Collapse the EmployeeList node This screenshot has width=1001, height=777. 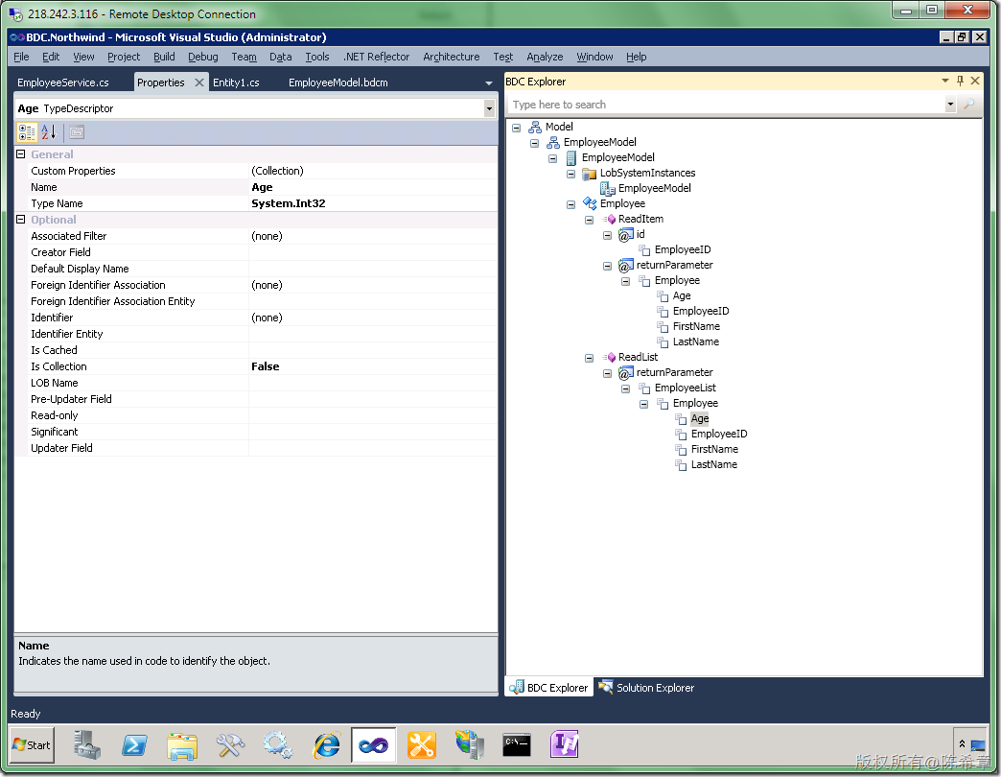625,388
